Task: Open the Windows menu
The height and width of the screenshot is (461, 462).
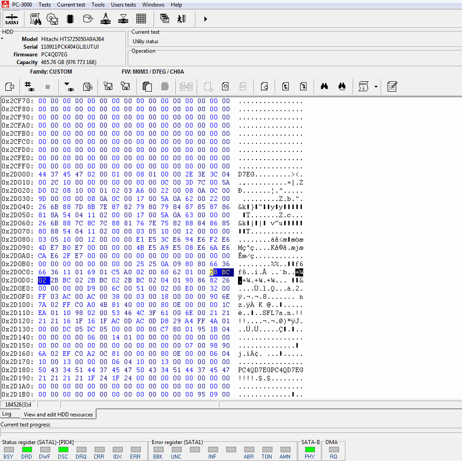Action: coord(153,5)
